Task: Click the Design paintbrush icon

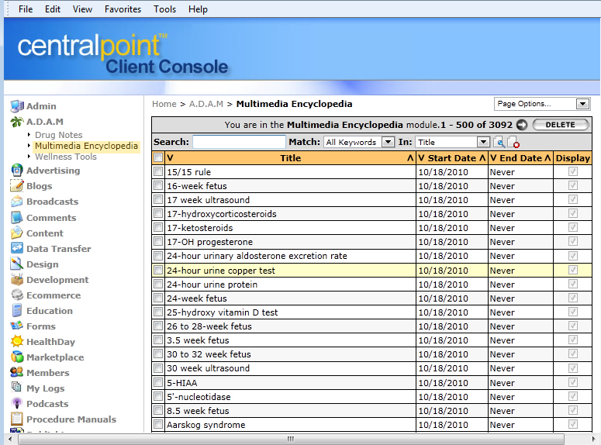Action: [x=17, y=264]
